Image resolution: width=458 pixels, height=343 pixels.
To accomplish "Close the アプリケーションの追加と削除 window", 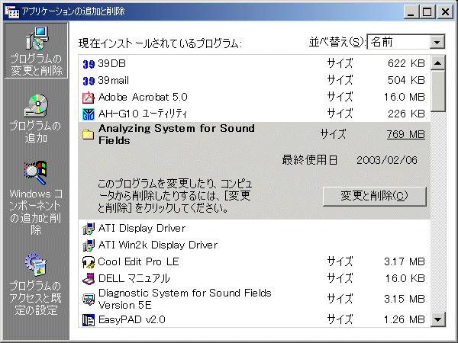I will (x=446, y=12).
